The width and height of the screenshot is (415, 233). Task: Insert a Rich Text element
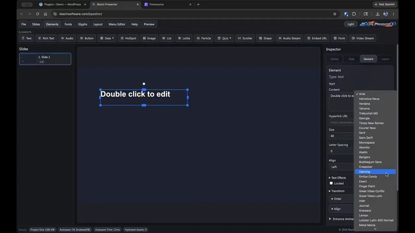point(46,38)
